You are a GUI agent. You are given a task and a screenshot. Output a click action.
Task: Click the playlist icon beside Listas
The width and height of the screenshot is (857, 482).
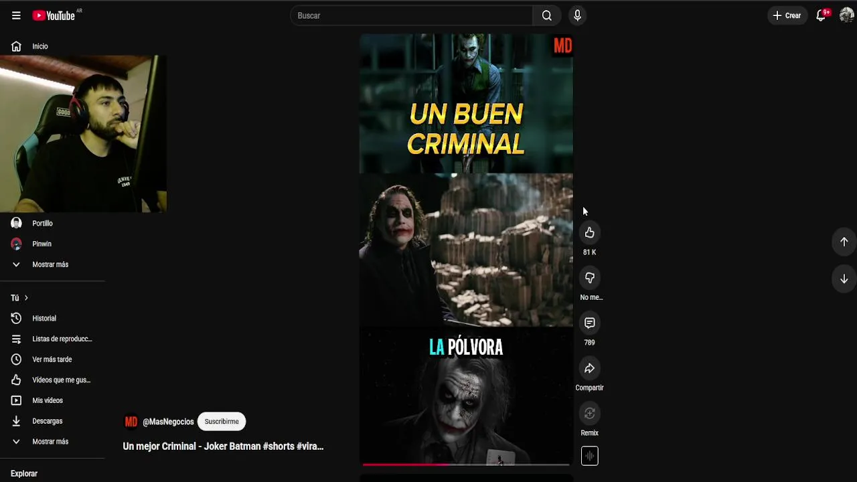coord(16,339)
